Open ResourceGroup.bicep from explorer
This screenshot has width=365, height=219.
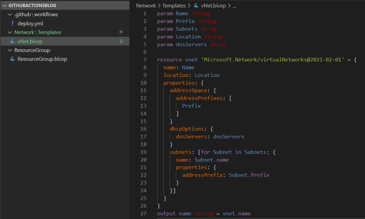42,59
